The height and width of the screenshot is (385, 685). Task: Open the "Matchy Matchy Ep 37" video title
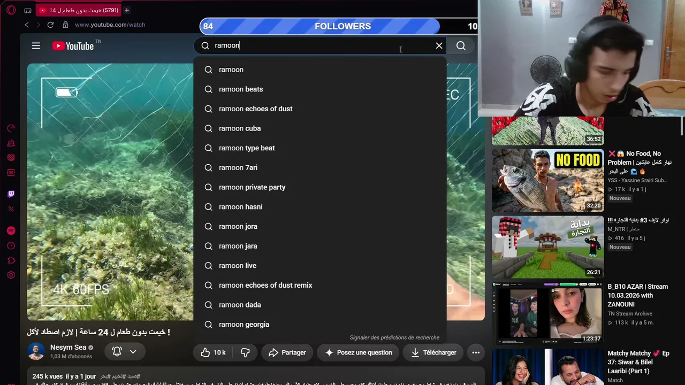pos(638,362)
